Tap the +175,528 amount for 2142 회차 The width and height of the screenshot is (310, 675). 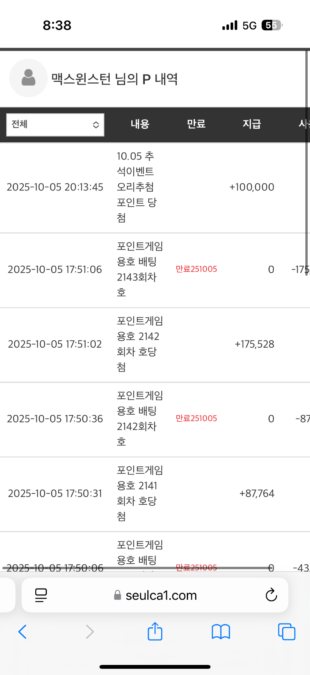click(254, 344)
